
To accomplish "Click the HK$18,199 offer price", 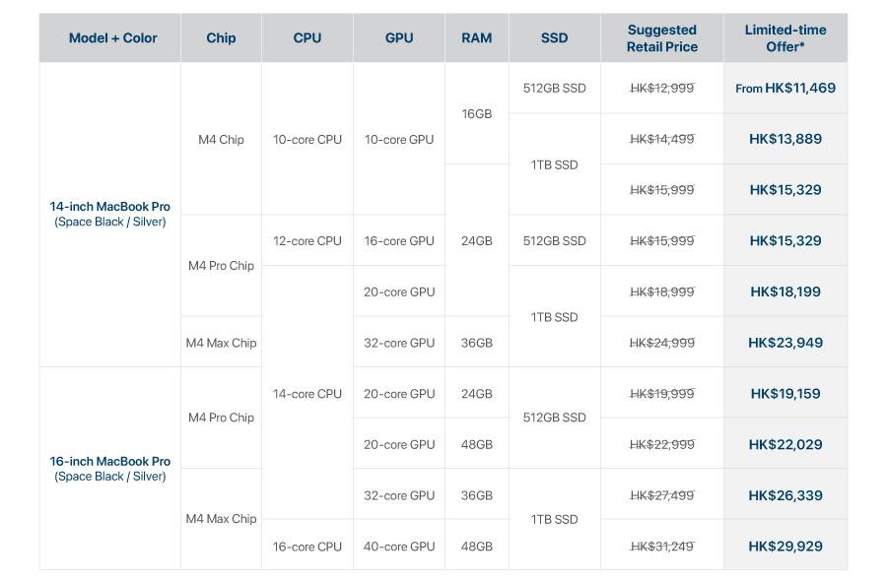I will (x=785, y=291).
